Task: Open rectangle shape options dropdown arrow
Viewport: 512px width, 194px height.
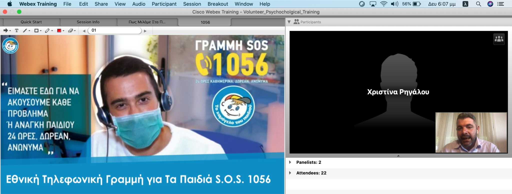Action: point(41,31)
